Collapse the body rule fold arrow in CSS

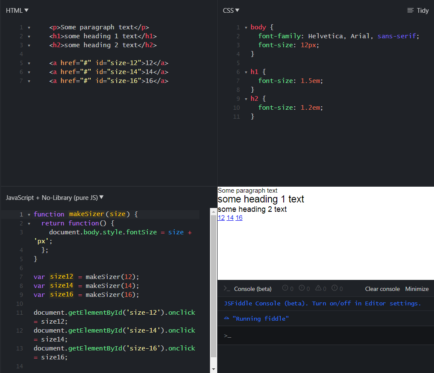246,28
